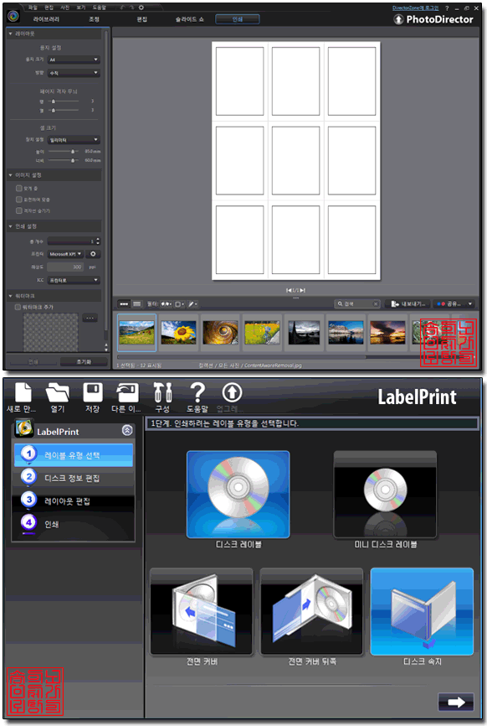Enable the 워터마크 추가 checkbox

click(x=18, y=307)
